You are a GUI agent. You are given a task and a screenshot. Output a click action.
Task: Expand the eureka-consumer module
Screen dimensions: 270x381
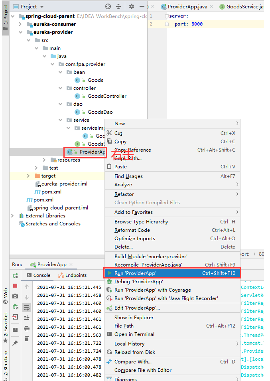(20, 24)
